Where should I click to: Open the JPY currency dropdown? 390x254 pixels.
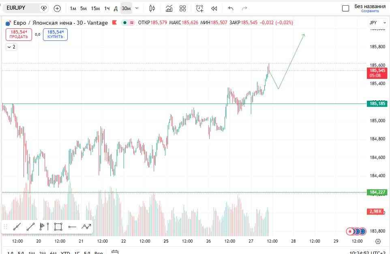(x=377, y=23)
